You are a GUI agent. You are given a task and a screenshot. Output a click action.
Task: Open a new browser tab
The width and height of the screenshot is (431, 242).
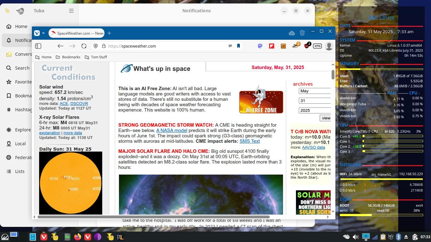pos(109,33)
